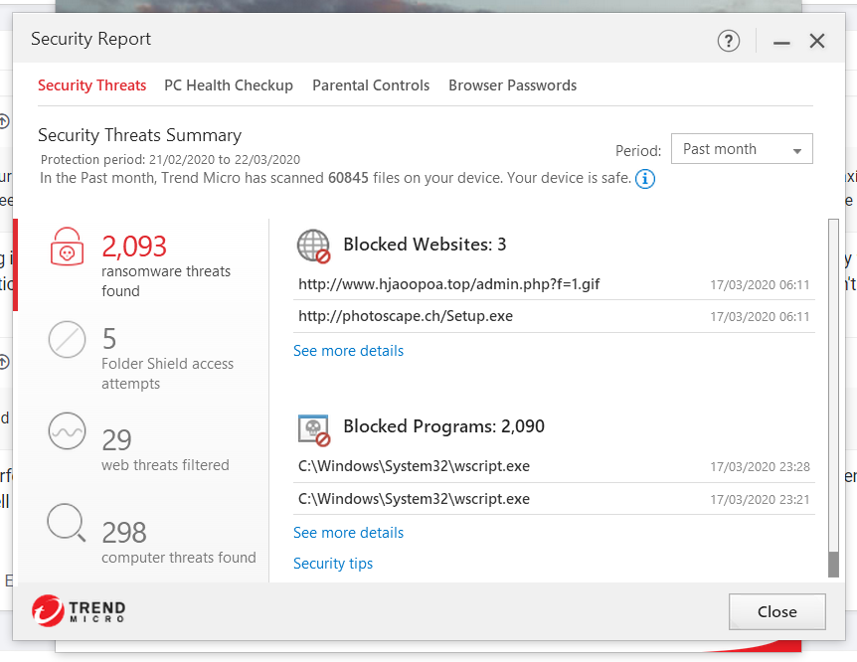The image size is (857, 662).
Task: Select 5 Folder Shield access attempts
Action: pos(143,357)
